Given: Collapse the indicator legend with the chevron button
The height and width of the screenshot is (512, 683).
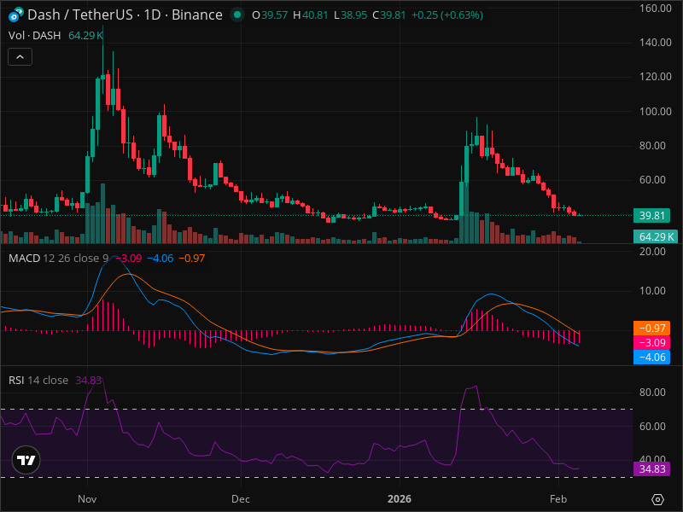Looking at the screenshot, I should click(x=20, y=56).
